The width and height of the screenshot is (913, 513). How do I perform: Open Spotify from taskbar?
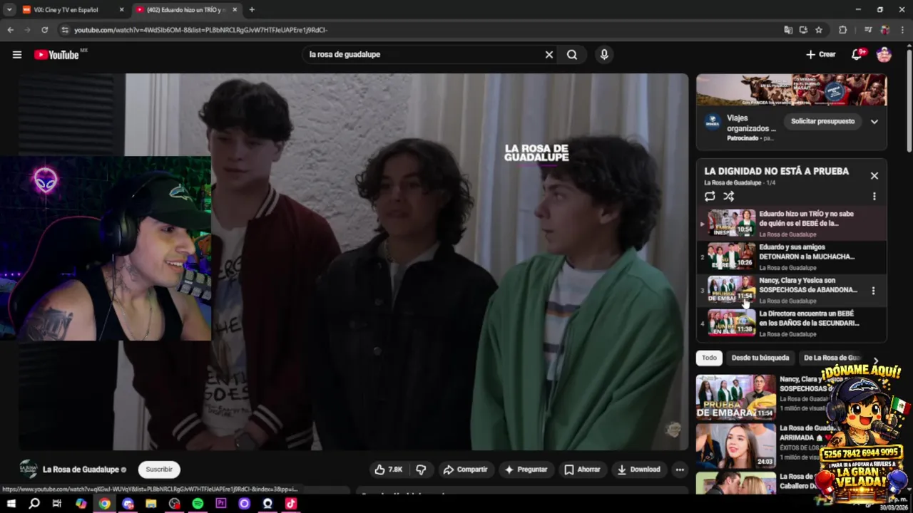coord(198,504)
